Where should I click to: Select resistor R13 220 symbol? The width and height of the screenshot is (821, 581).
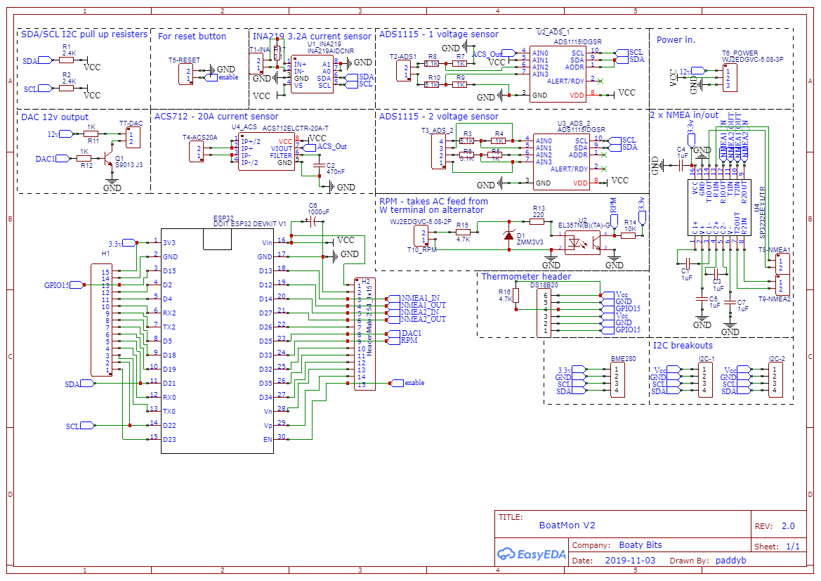pyautogui.click(x=537, y=221)
